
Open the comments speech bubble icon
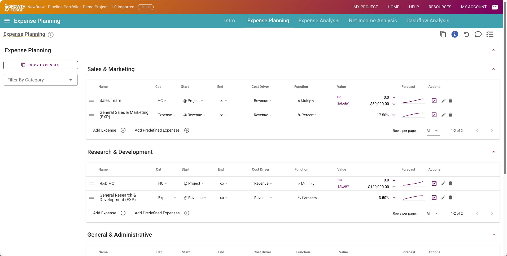click(x=478, y=34)
